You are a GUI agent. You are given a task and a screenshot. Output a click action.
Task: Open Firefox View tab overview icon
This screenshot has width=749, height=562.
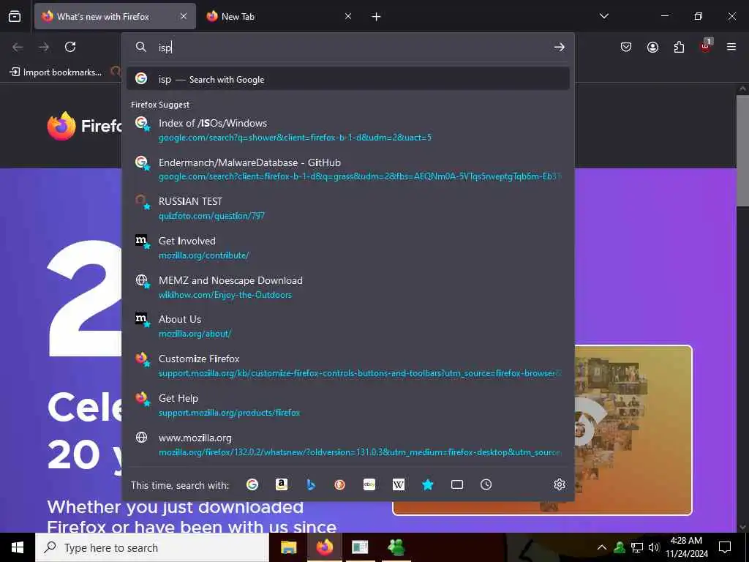pyautogui.click(x=15, y=16)
